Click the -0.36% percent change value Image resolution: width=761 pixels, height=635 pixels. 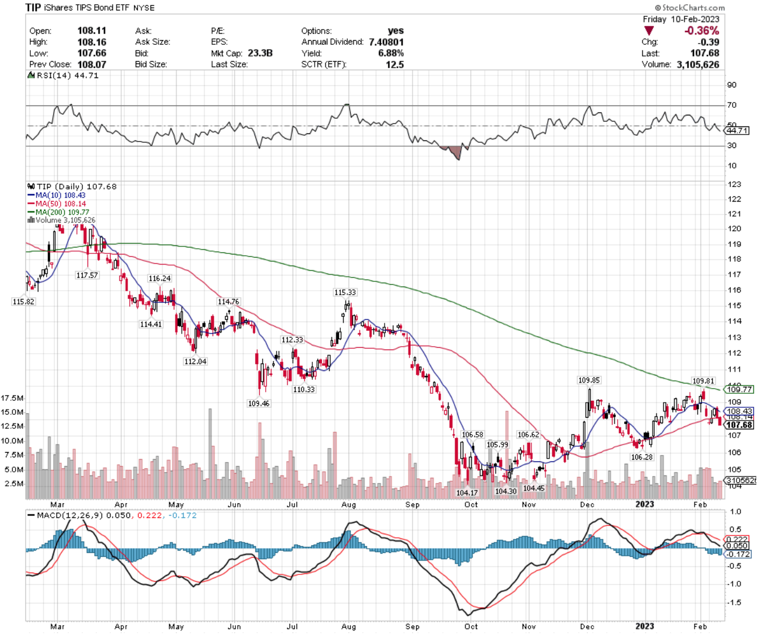pyautogui.click(x=701, y=30)
